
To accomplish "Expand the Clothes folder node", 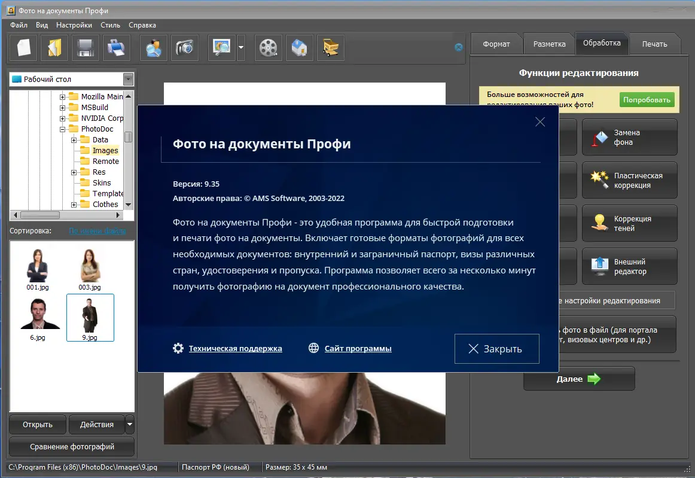I will [x=74, y=204].
